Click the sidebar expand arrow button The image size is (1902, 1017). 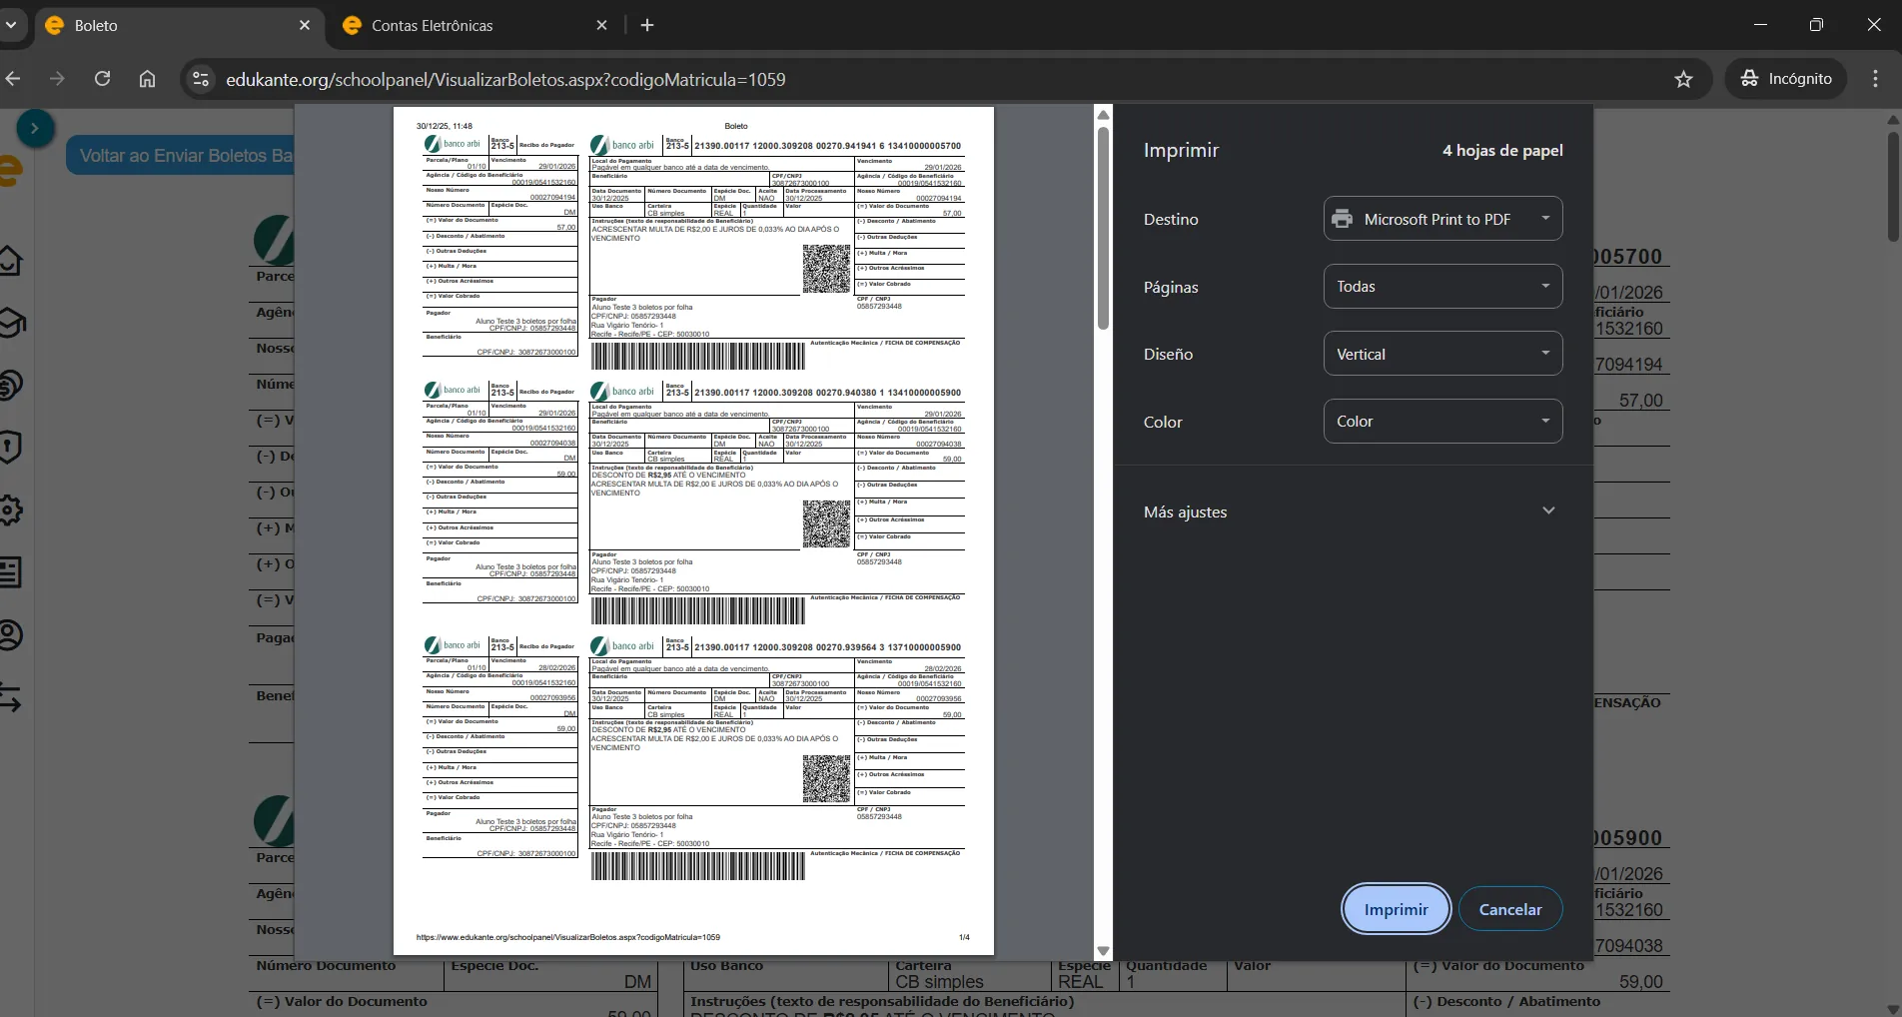(35, 128)
